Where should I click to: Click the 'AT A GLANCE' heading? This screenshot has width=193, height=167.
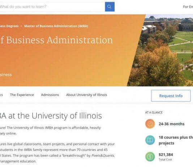pyautogui.click(x=154, y=112)
